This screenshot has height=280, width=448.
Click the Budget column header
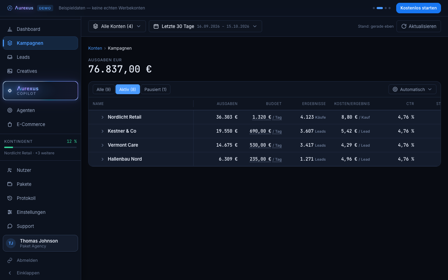[x=274, y=104]
